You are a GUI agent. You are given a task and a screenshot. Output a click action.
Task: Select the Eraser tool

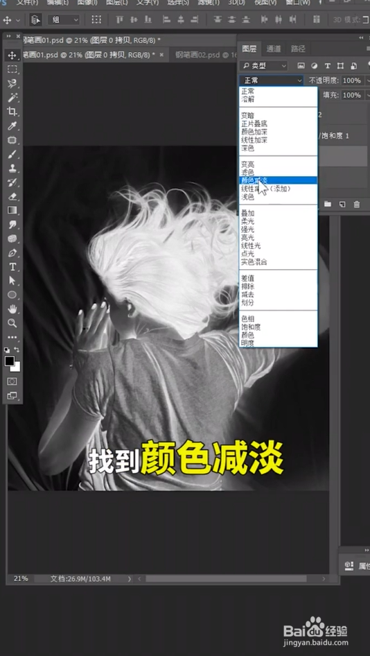[x=12, y=196]
